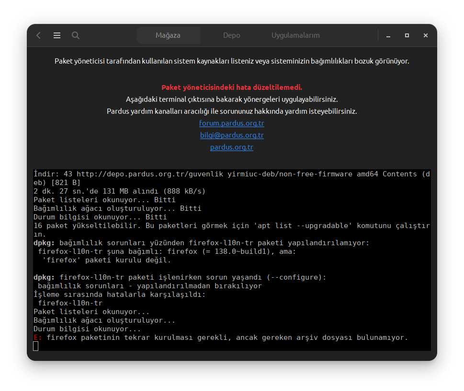Select 'E: firefox paketinin tekrar kurulması' error line
Screen dimensions: 464x391
click(221, 337)
